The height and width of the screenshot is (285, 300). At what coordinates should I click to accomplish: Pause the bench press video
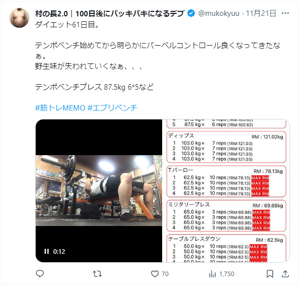pyautogui.click(x=47, y=251)
